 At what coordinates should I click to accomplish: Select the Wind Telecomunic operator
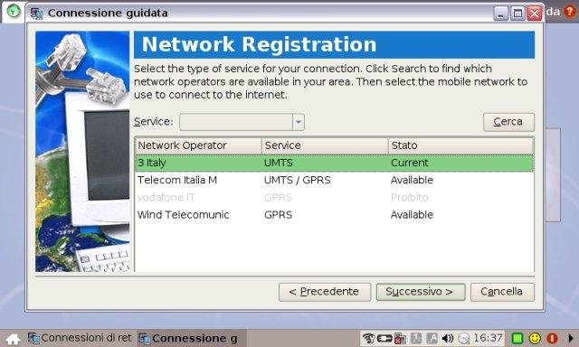(183, 215)
